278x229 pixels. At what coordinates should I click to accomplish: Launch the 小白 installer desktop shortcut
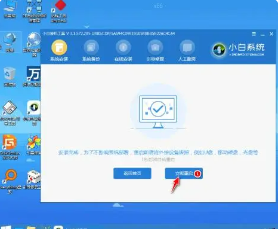(x=33, y=113)
